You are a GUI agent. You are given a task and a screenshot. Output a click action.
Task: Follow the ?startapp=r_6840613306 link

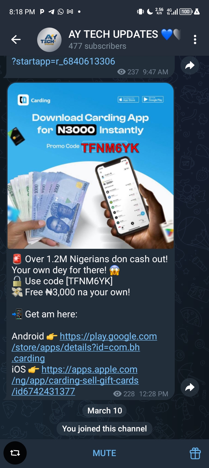(63, 61)
